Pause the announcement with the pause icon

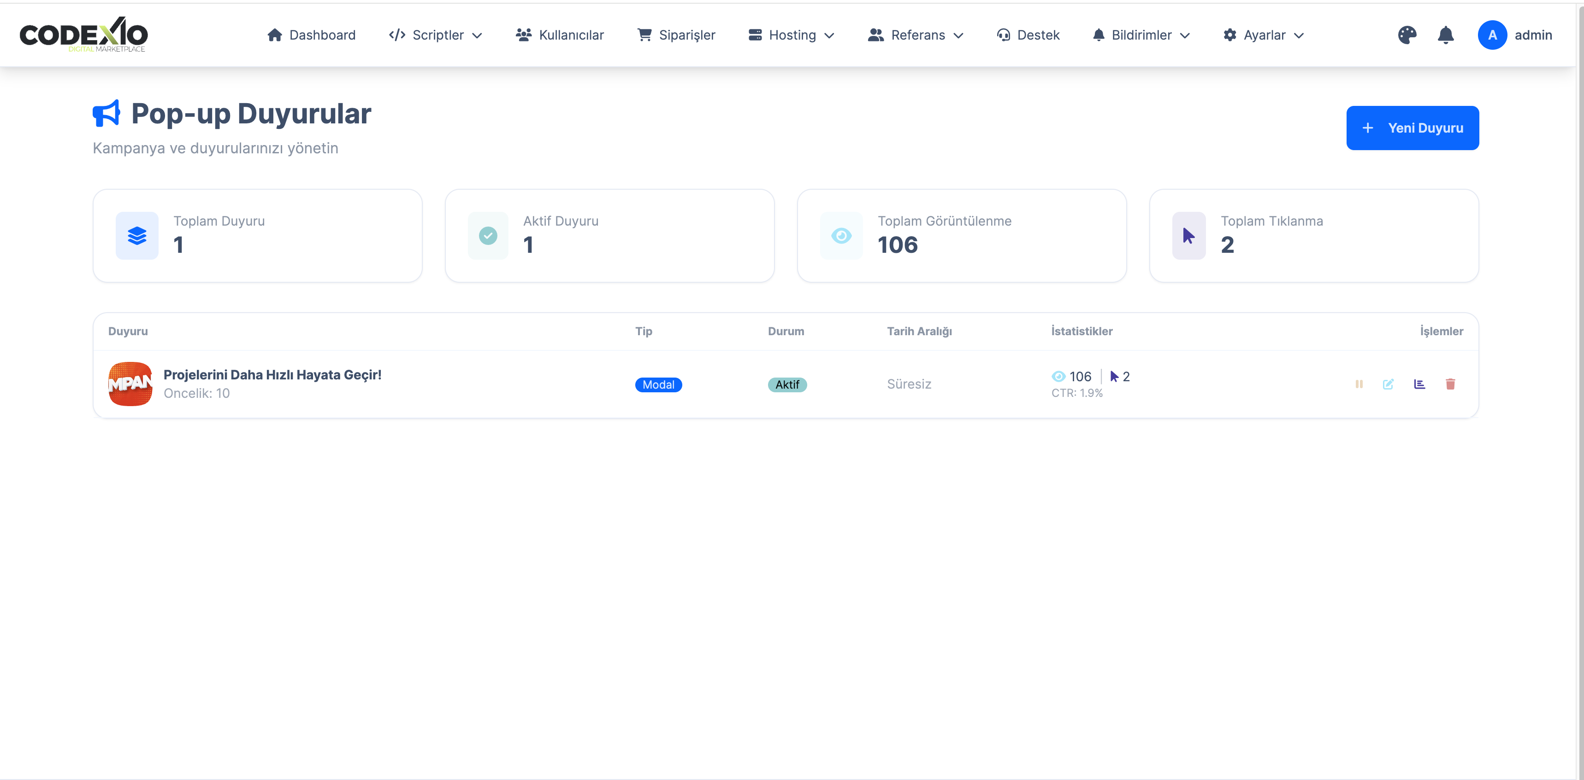click(1359, 384)
